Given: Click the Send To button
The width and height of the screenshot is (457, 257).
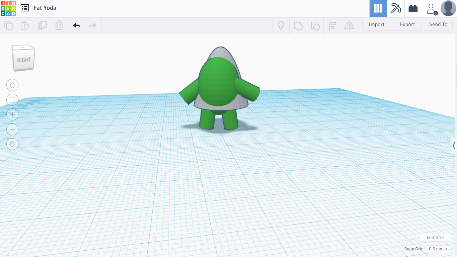Looking at the screenshot, I should [x=438, y=25].
